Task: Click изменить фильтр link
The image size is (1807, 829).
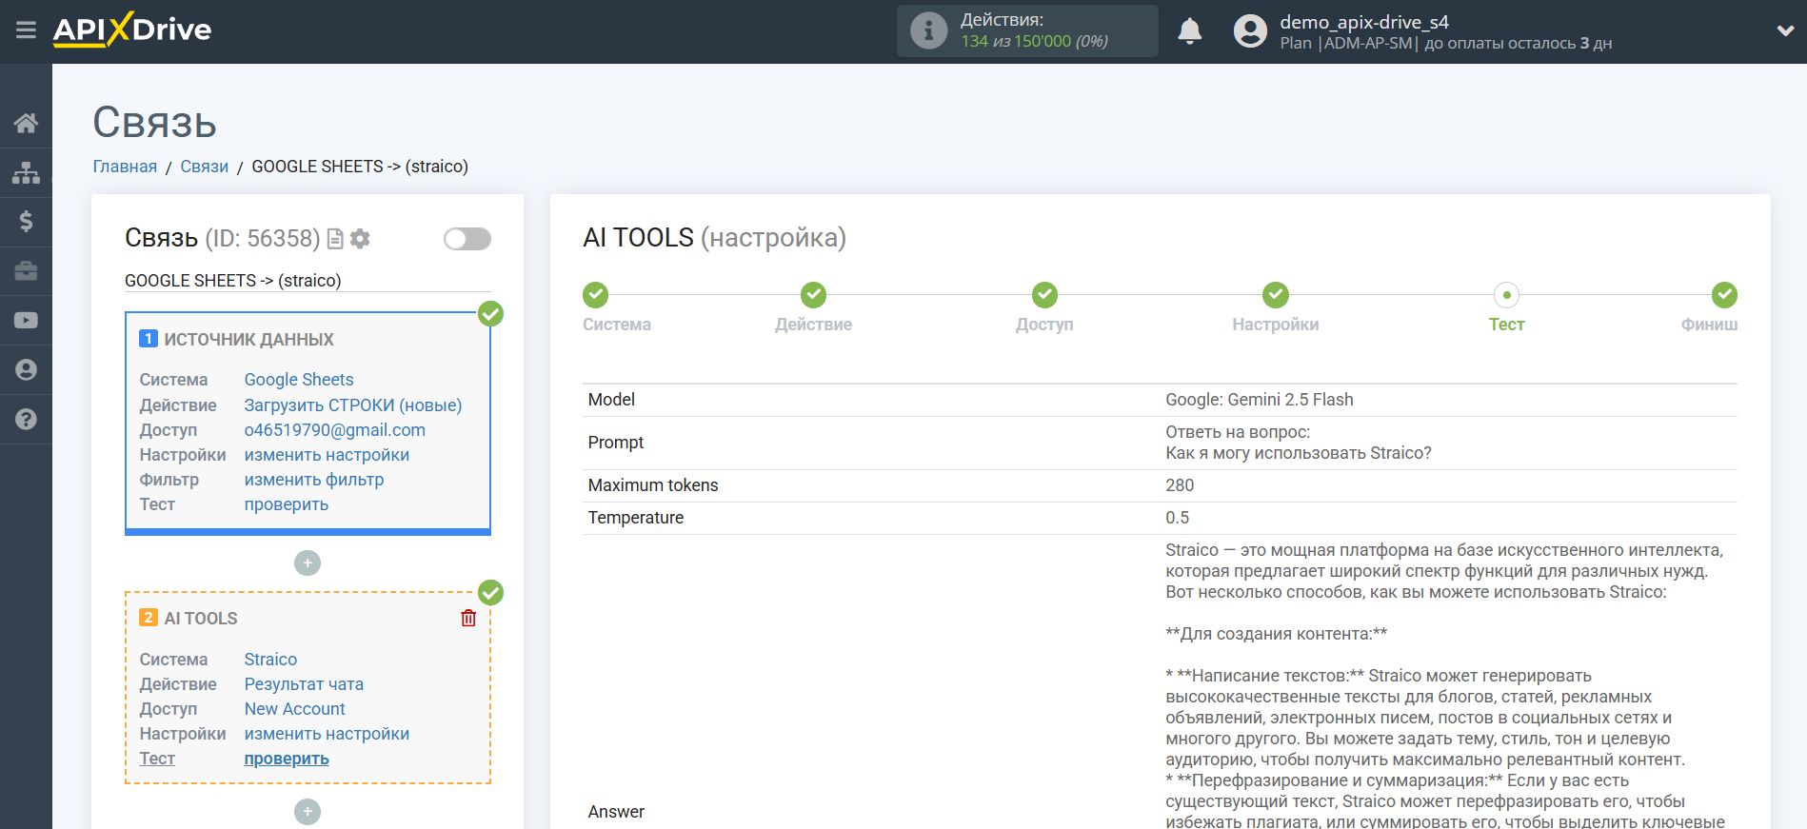Action: click(314, 480)
